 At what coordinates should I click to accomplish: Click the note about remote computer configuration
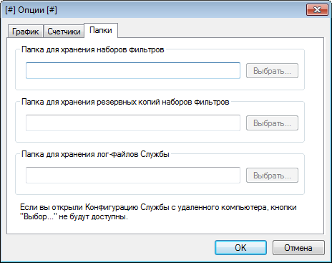158,212
